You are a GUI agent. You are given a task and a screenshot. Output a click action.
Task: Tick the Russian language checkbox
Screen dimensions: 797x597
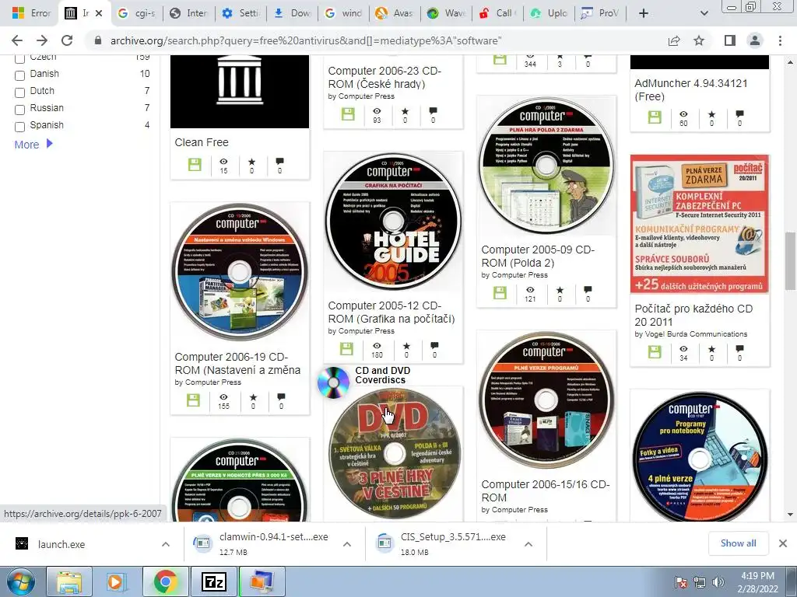coord(19,110)
